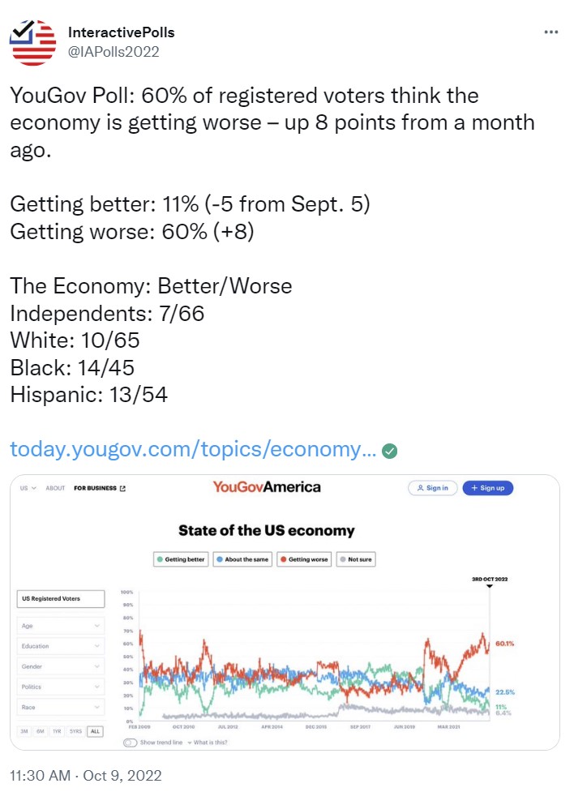
Task: Open the tweet's three-dot more menu
Action: click(x=550, y=32)
